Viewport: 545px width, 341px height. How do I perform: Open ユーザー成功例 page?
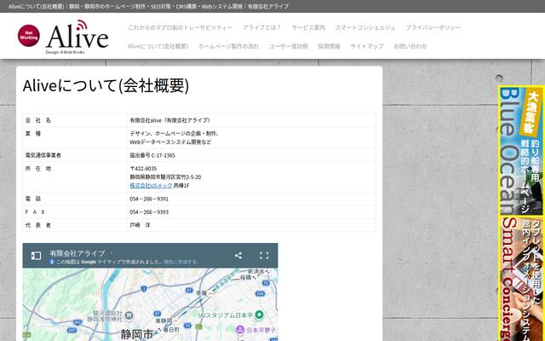pyautogui.click(x=289, y=46)
